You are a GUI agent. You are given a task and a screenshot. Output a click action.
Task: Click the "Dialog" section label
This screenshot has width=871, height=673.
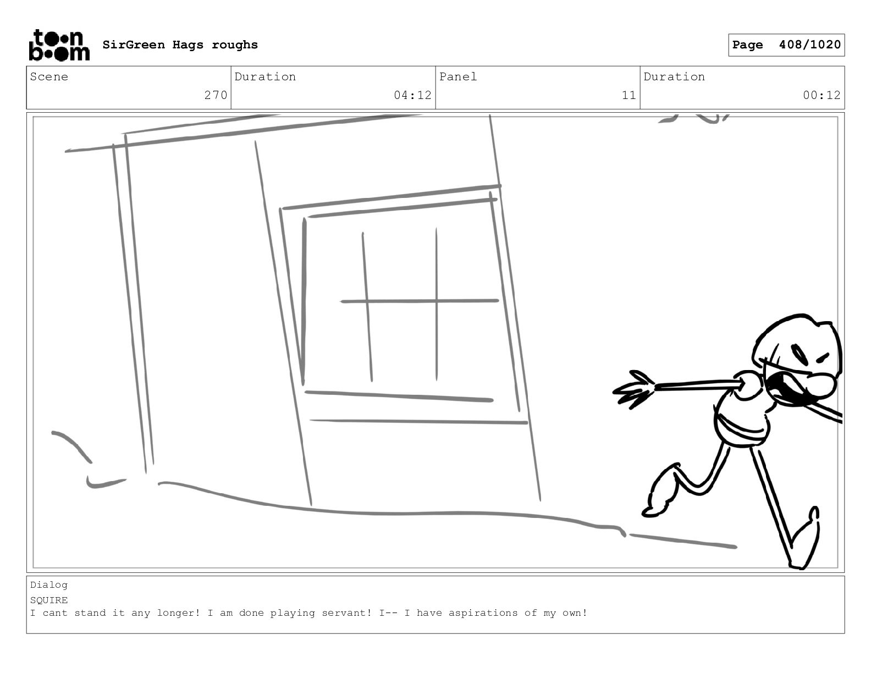click(49, 585)
